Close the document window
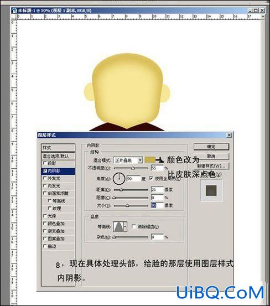This screenshot has height=306, width=270. 262,11
